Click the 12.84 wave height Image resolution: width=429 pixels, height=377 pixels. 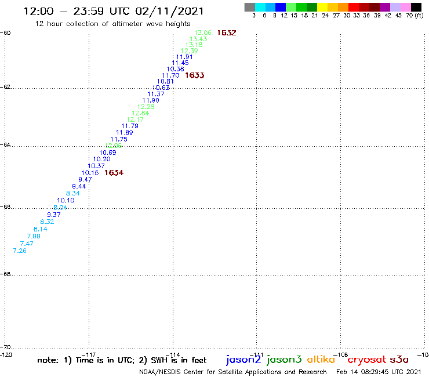point(140,113)
